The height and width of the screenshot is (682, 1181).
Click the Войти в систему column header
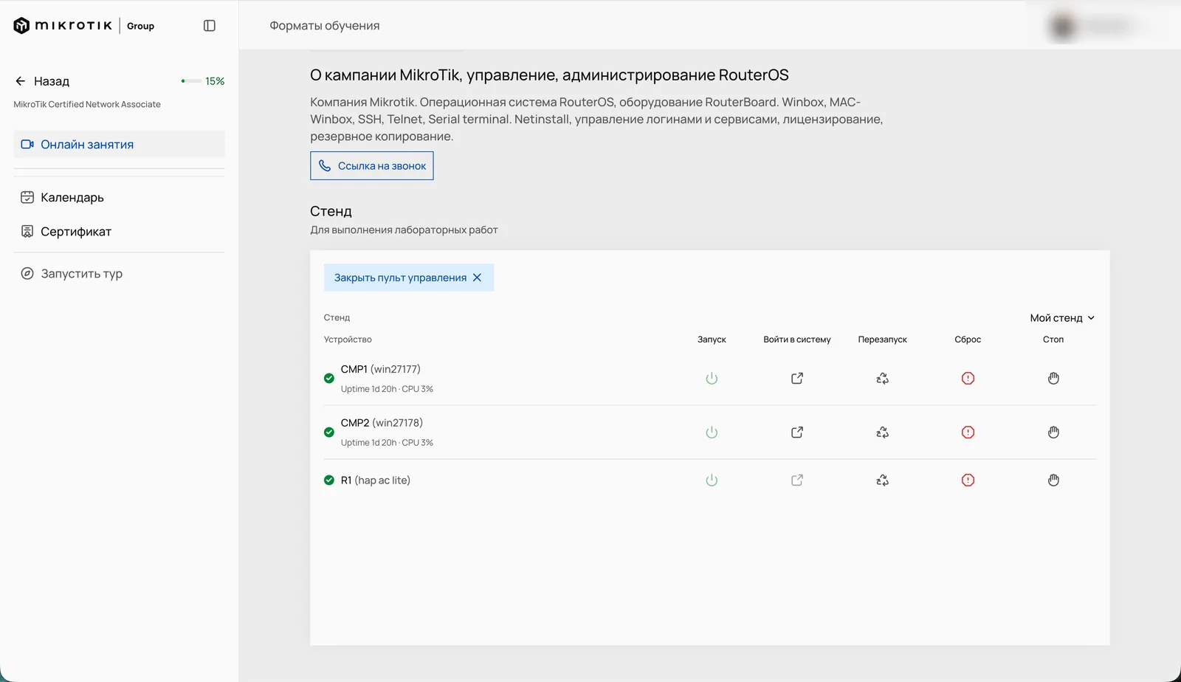coord(797,340)
